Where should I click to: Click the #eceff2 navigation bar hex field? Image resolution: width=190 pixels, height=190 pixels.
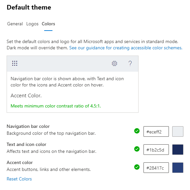(x=156, y=131)
